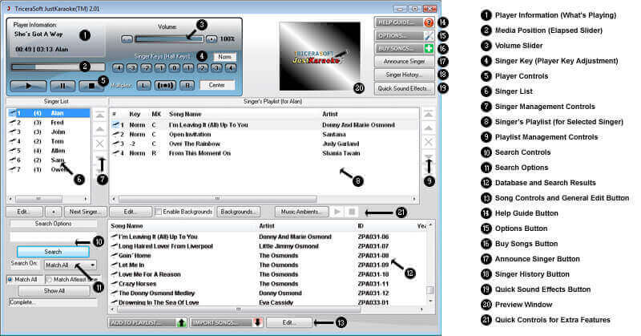Image resolution: width=641 pixels, height=336 pixels.
Task: Stop the currently playing song
Action: [91, 86]
